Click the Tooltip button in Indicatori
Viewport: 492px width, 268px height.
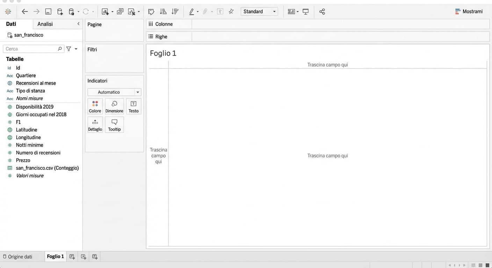point(114,125)
